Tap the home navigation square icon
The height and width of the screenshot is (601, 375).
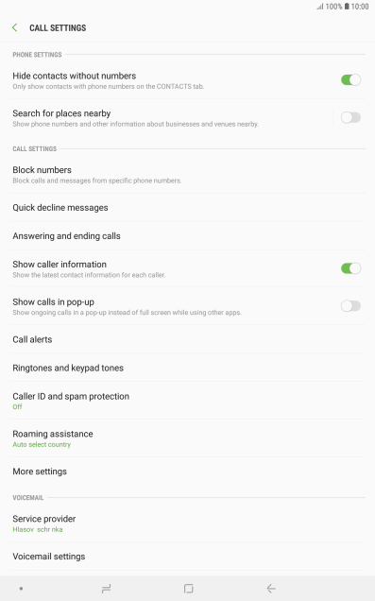[189, 589]
